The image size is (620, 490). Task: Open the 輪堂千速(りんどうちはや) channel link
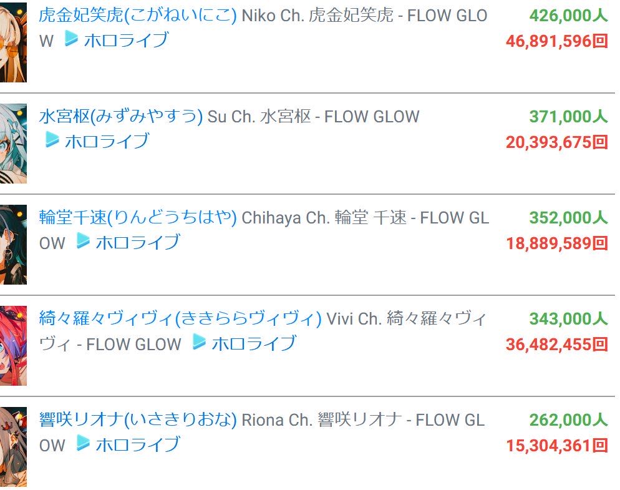pos(138,217)
